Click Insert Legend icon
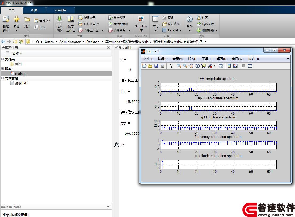 point(235,66)
